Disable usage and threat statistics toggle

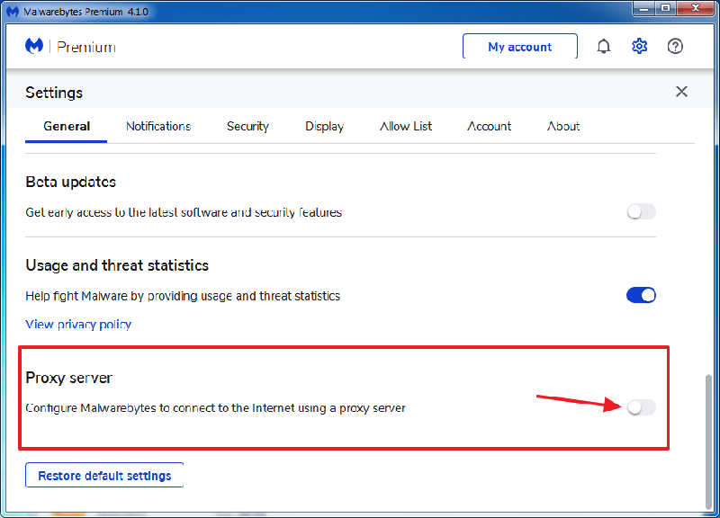[x=641, y=295]
